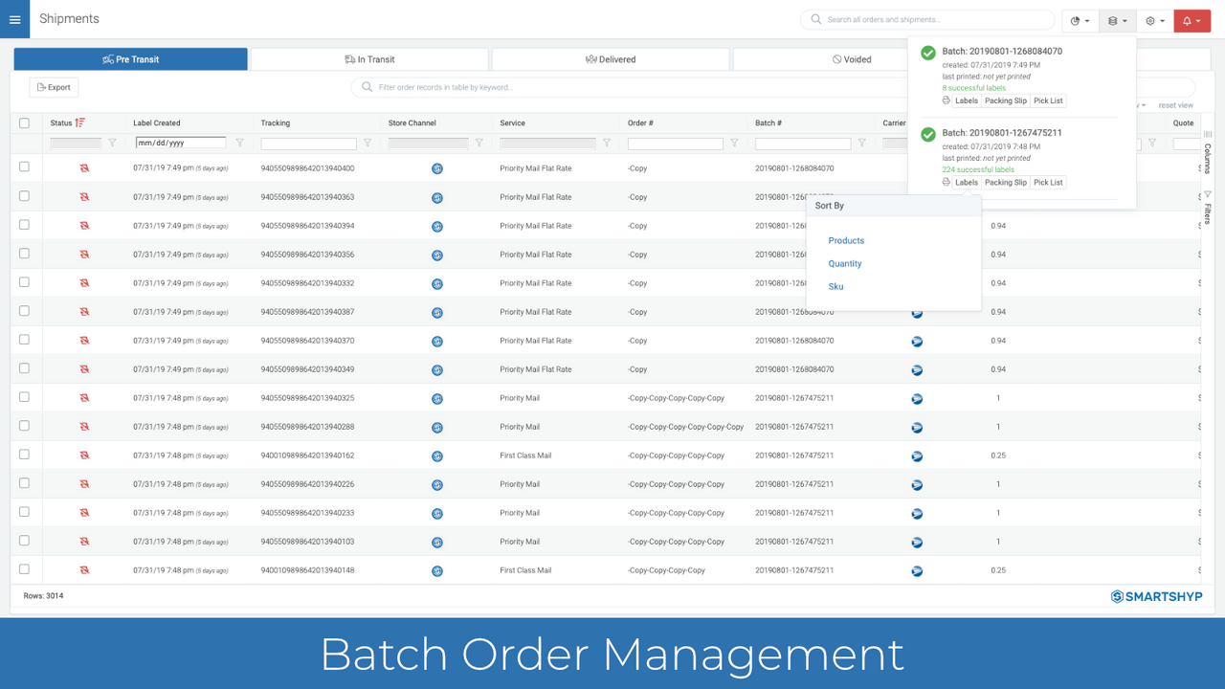The height and width of the screenshot is (689, 1225).
Task: Check the first shipment row's checkbox
Action: tap(26, 167)
